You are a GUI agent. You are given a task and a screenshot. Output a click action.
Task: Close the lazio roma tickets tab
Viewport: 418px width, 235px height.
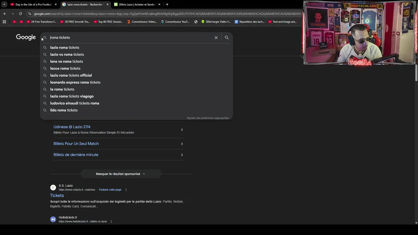(x=107, y=5)
